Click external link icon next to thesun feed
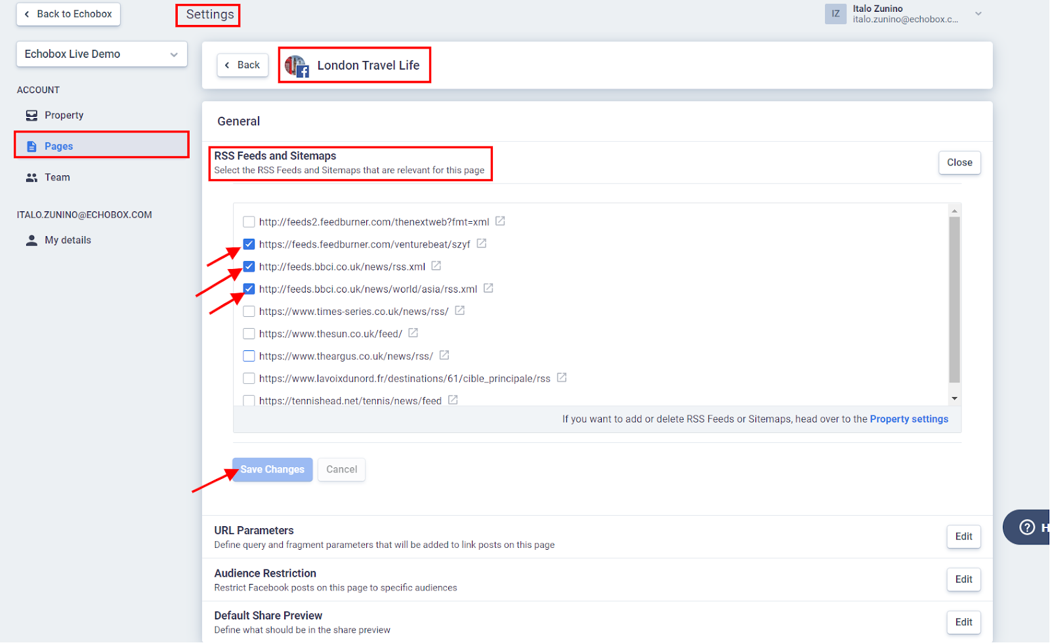The width and height of the screenshot is (1050, 643). coord(413,333)
